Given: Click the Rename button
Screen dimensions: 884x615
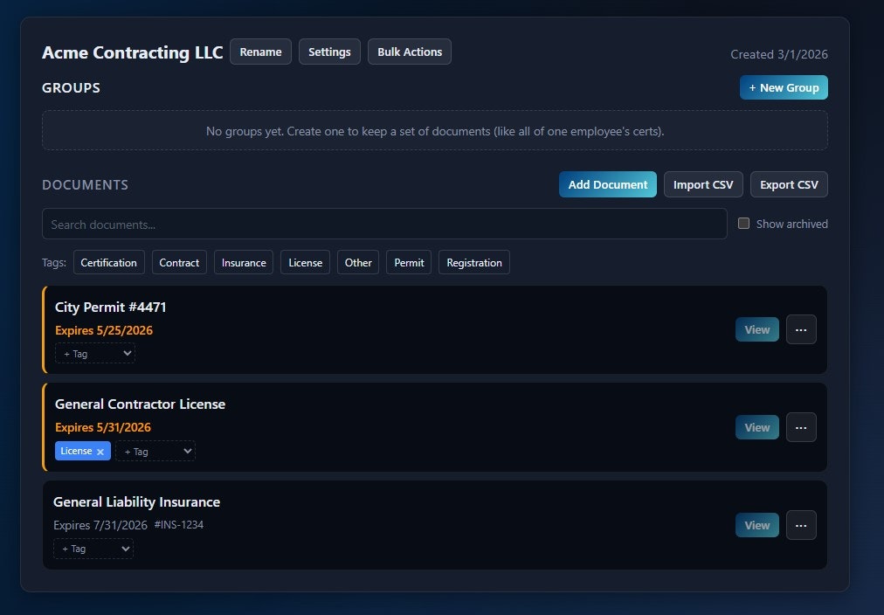Looking at the screenshot, I should click(260, 52).
